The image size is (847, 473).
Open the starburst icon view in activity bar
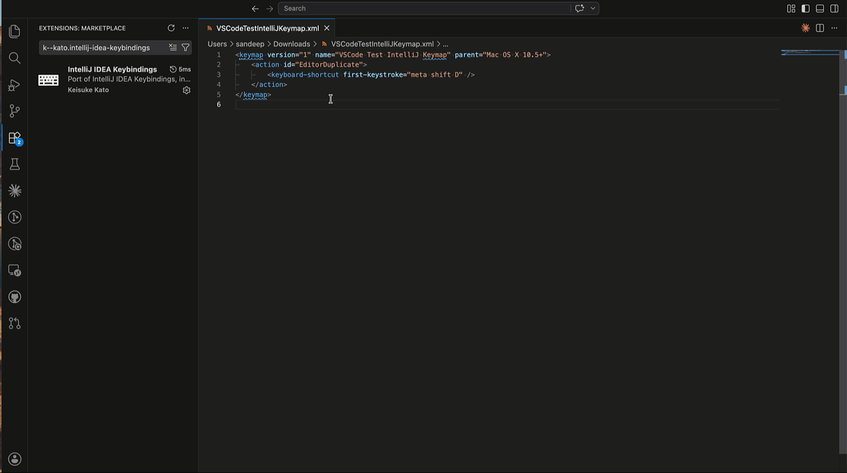point(15,191)
